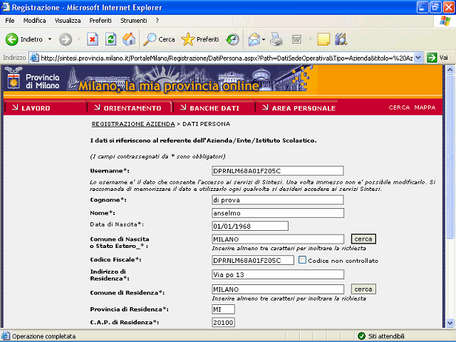
Task: Click the Siti attendibili status icon
Action: [x=361, y=336]
